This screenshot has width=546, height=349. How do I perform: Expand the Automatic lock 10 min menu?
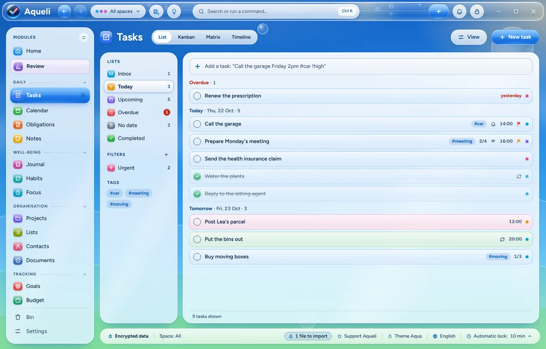(x=499, y=336)
